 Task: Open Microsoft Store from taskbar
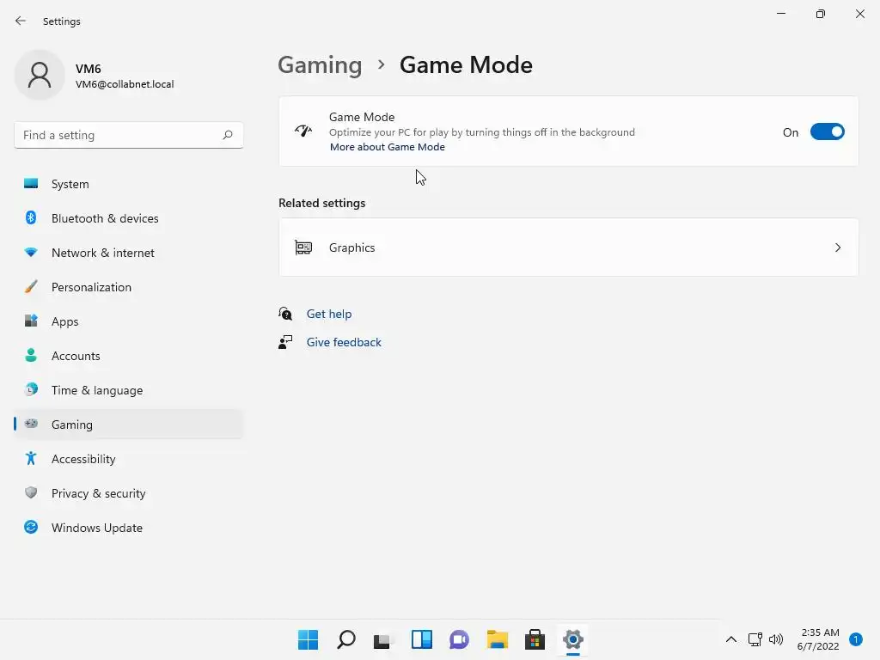535,639
